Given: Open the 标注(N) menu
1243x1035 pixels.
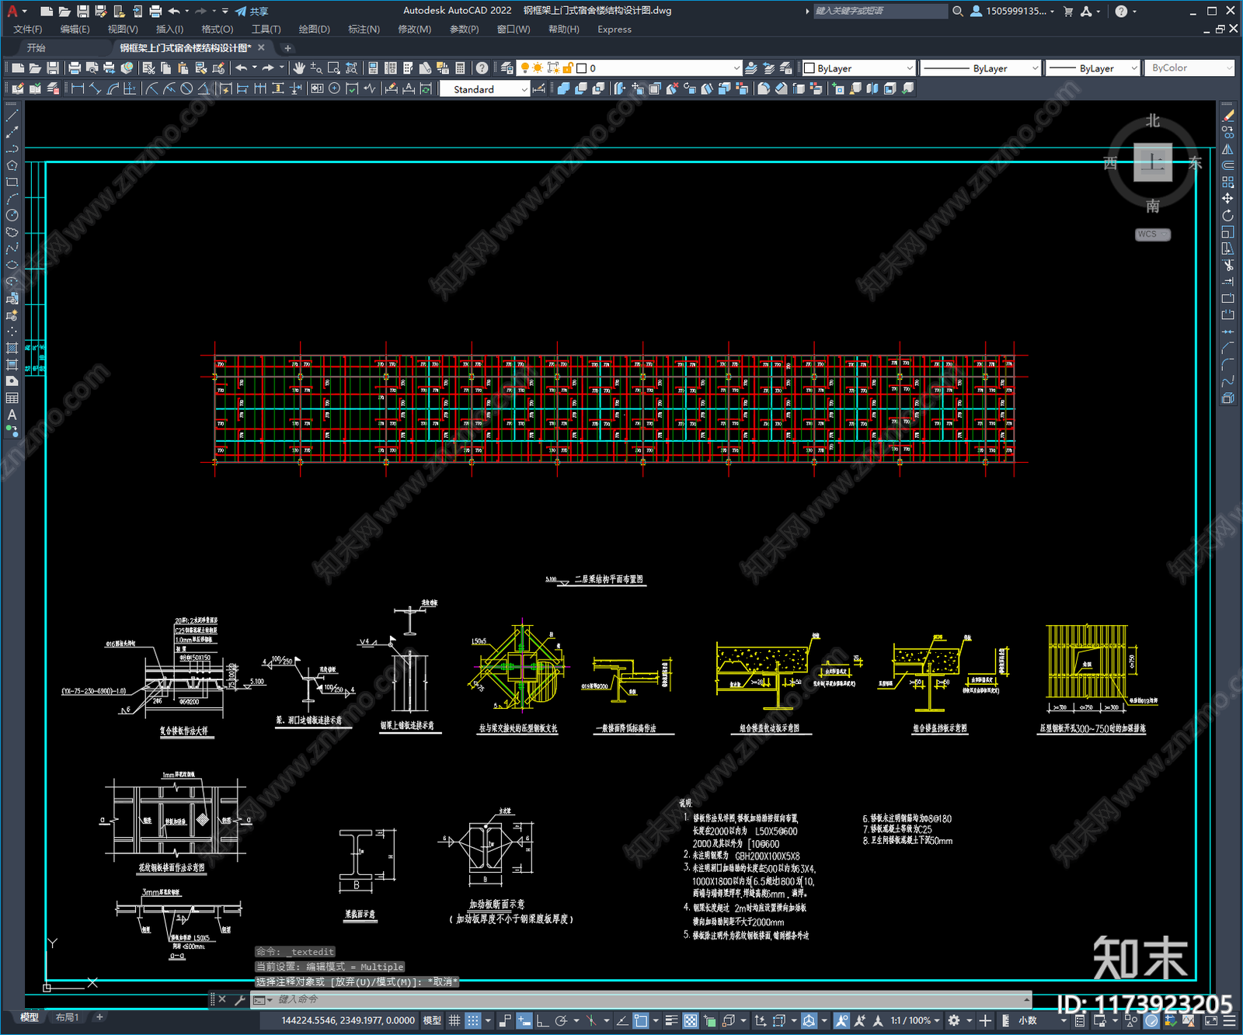Looking at the screenshot, I should (x=364, y=30).
